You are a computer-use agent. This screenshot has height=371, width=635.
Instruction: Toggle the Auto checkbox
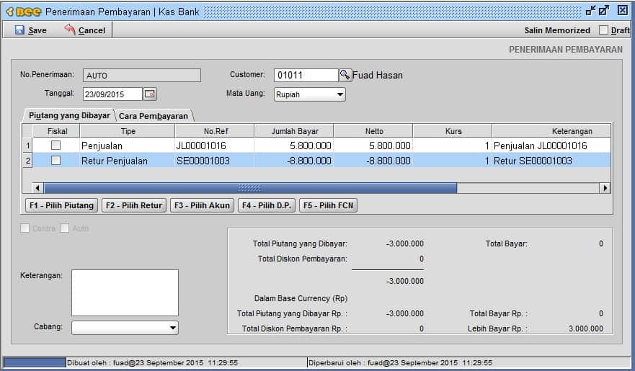64,228
